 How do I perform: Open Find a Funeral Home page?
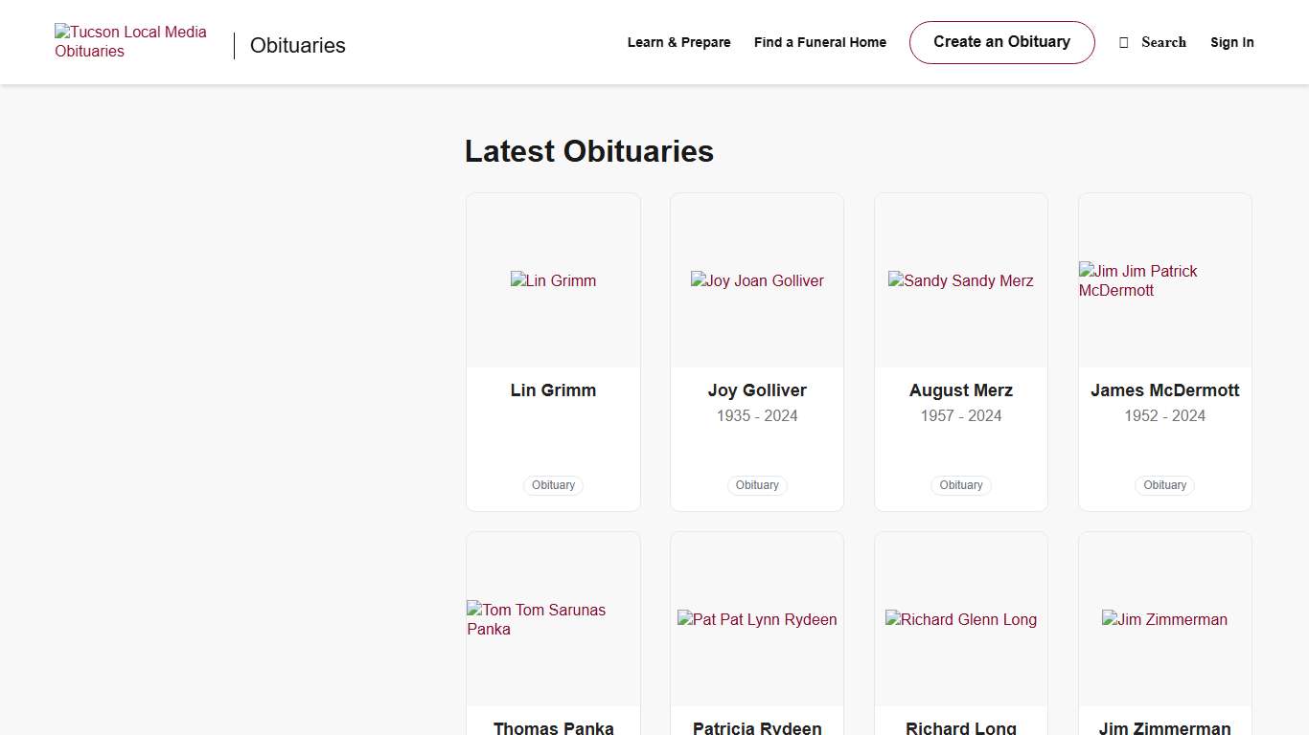tap(820, 42)
